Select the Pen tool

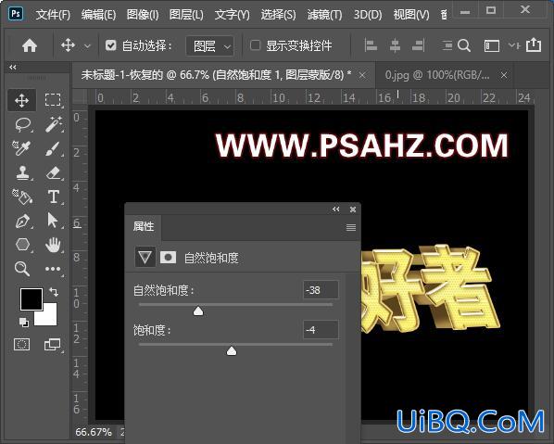click(22, 221)
